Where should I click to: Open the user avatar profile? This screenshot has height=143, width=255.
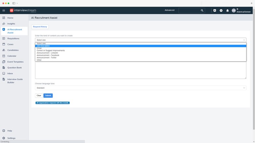click(234, 10)
